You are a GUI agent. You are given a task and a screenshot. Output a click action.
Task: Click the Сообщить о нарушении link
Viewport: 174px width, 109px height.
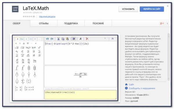point(142,88)
